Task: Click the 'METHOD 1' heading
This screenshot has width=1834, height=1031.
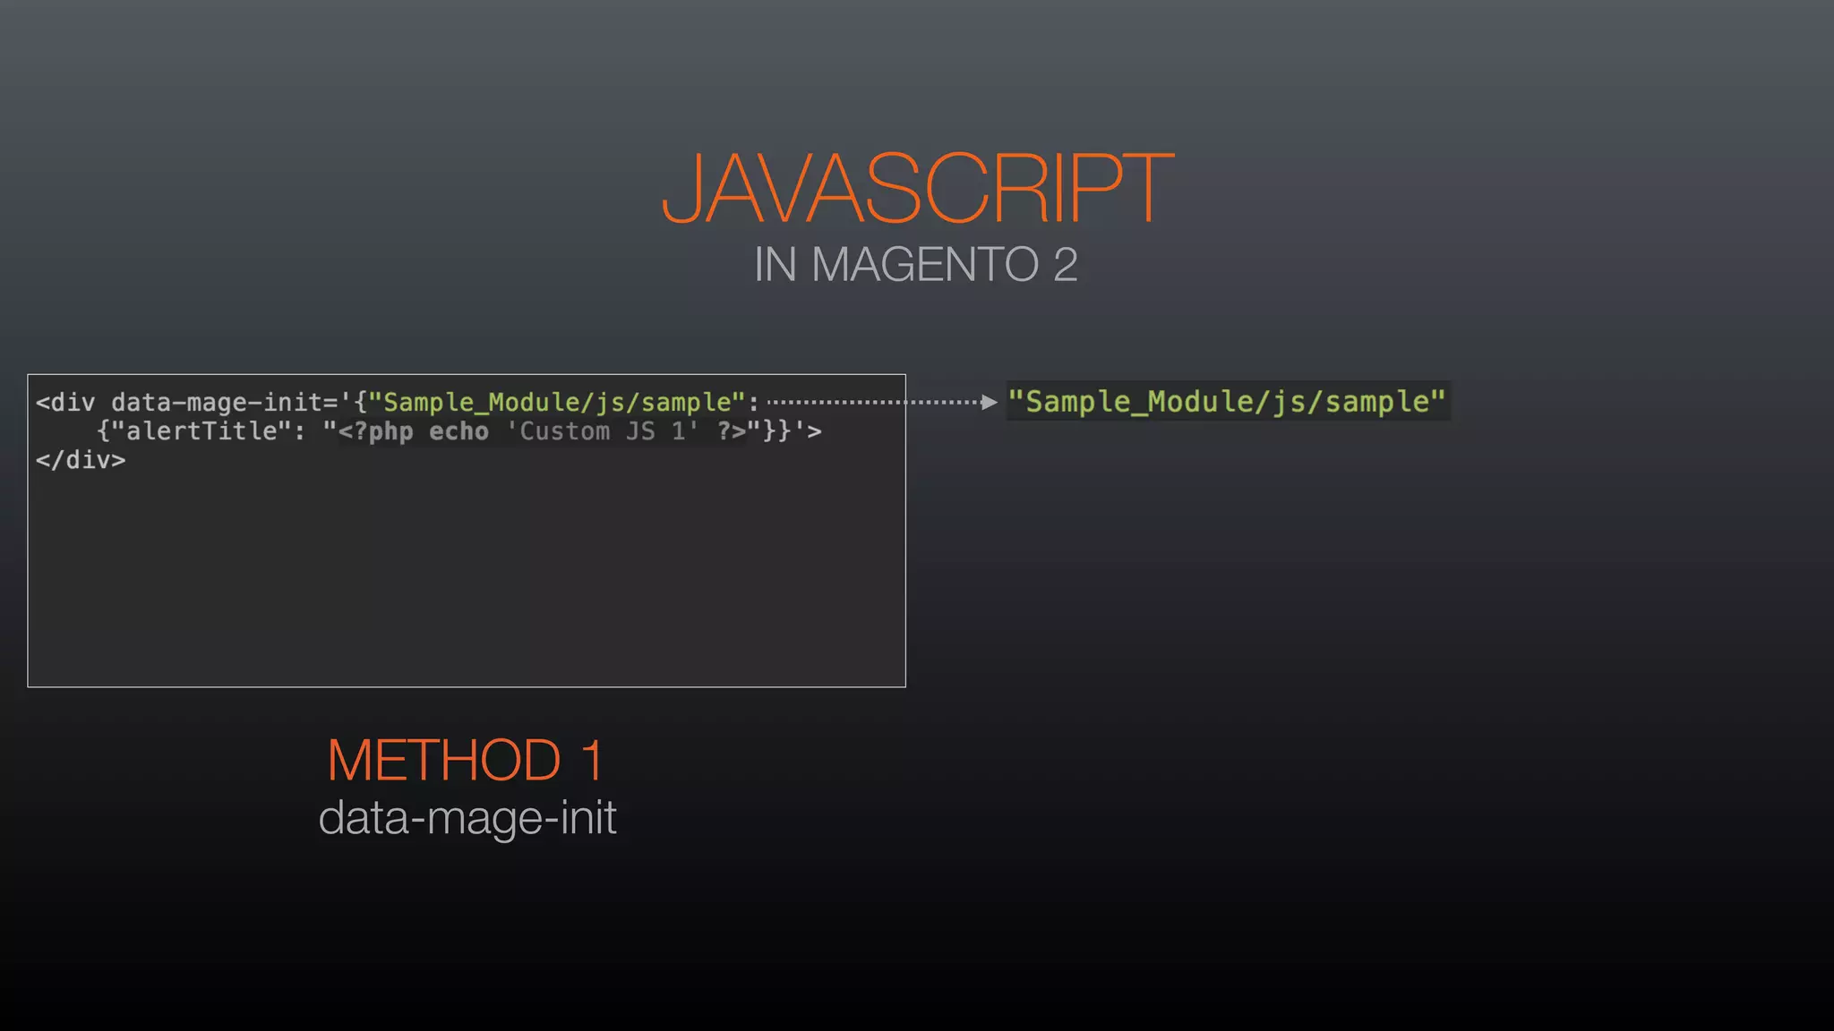Action: click(466, 761)
